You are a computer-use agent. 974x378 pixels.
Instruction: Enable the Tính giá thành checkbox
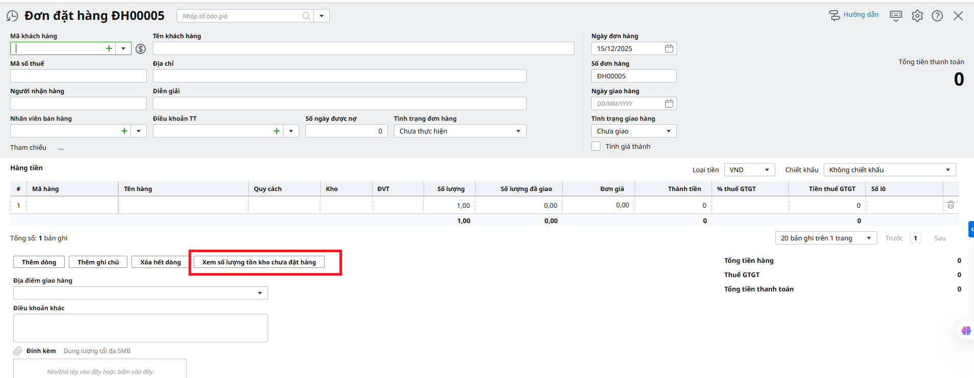pyautogui.click(x=596, y=146)
